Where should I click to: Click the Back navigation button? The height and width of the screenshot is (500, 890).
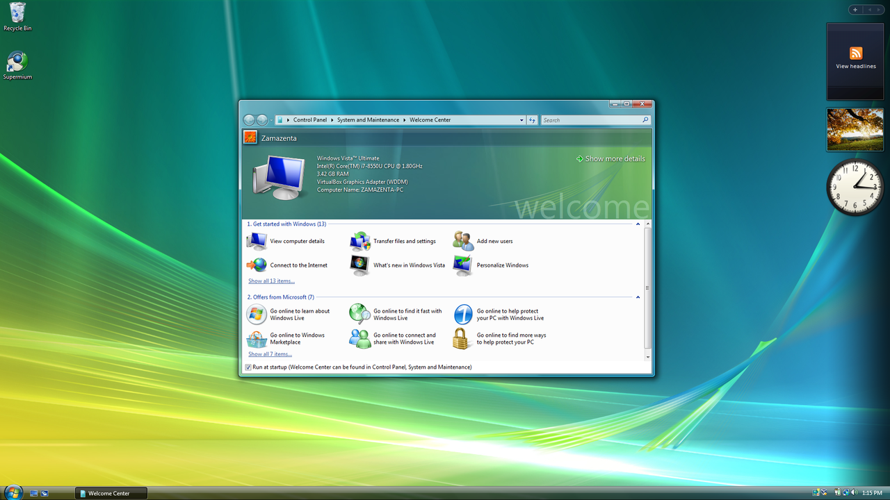[249, 120]
